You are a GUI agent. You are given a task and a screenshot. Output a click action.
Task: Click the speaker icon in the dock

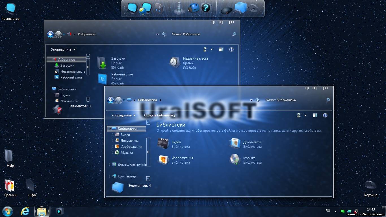tap(253, 8)
